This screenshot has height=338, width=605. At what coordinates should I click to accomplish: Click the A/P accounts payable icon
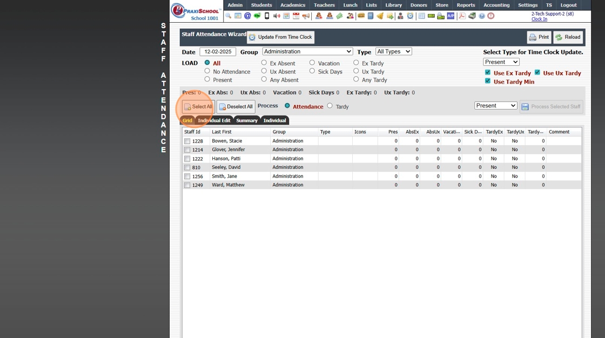pos(451,16)
